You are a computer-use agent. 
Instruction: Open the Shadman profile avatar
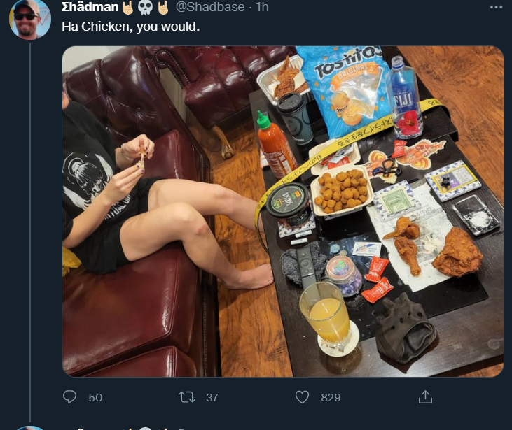[x=30, y=19]
